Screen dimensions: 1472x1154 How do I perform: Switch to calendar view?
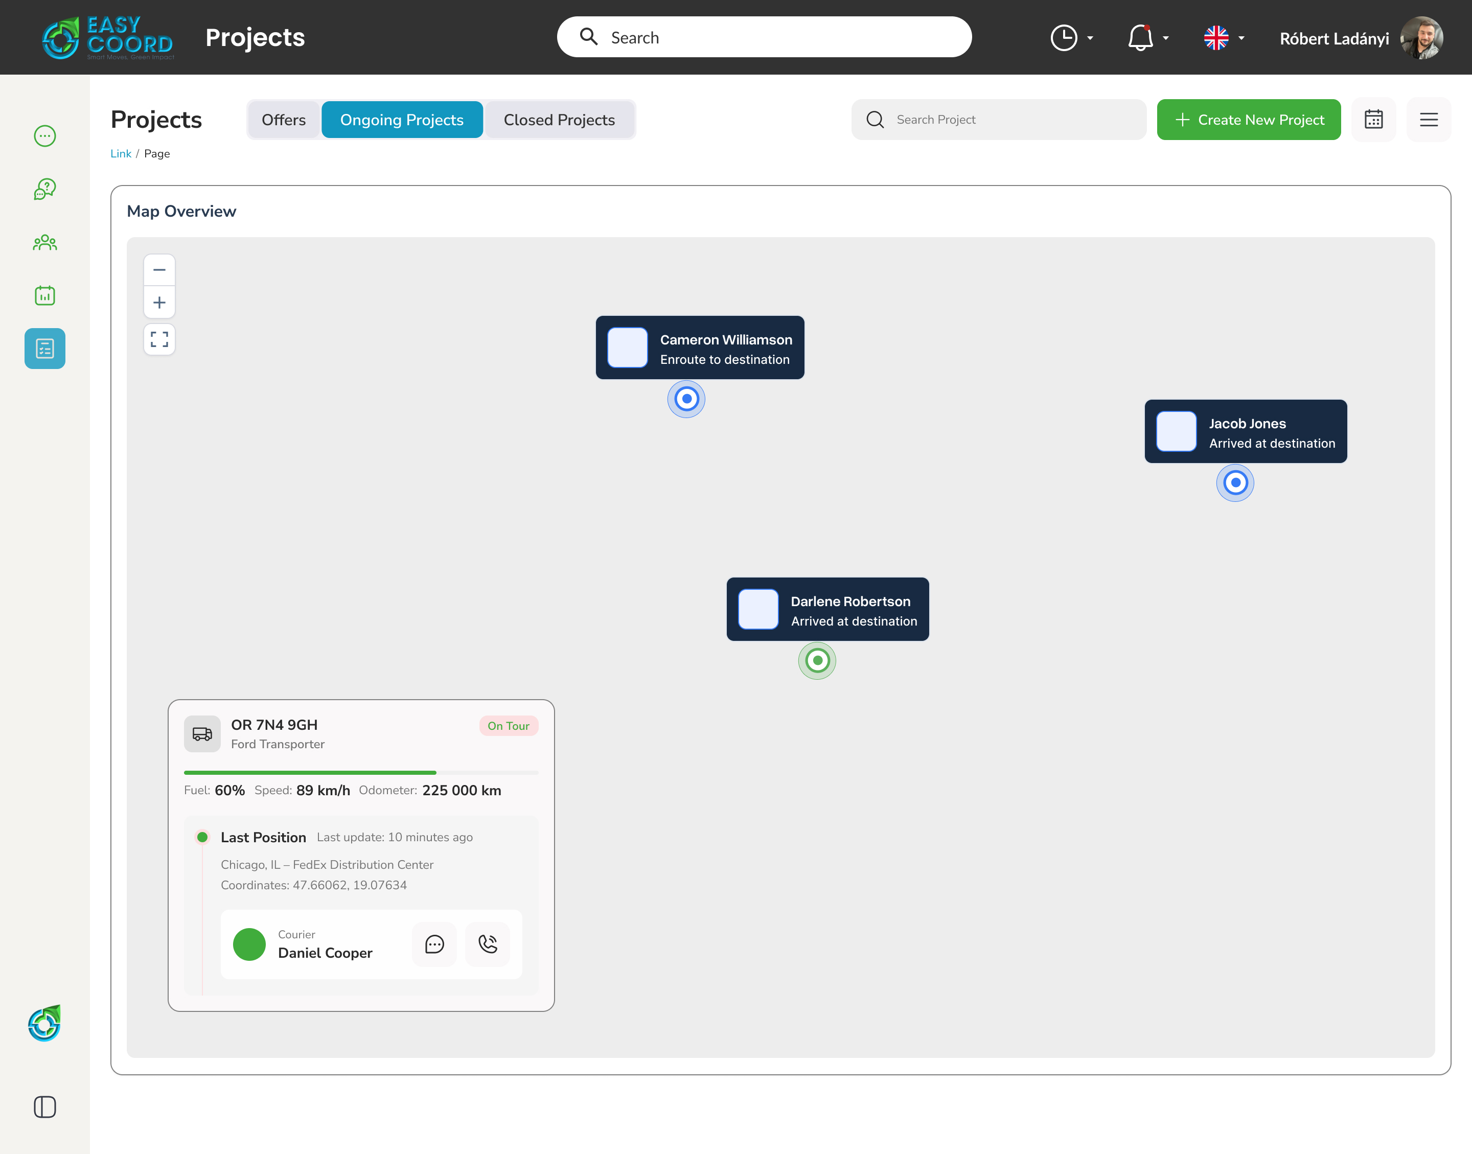pyautogui.click(x=1373, y=120)
